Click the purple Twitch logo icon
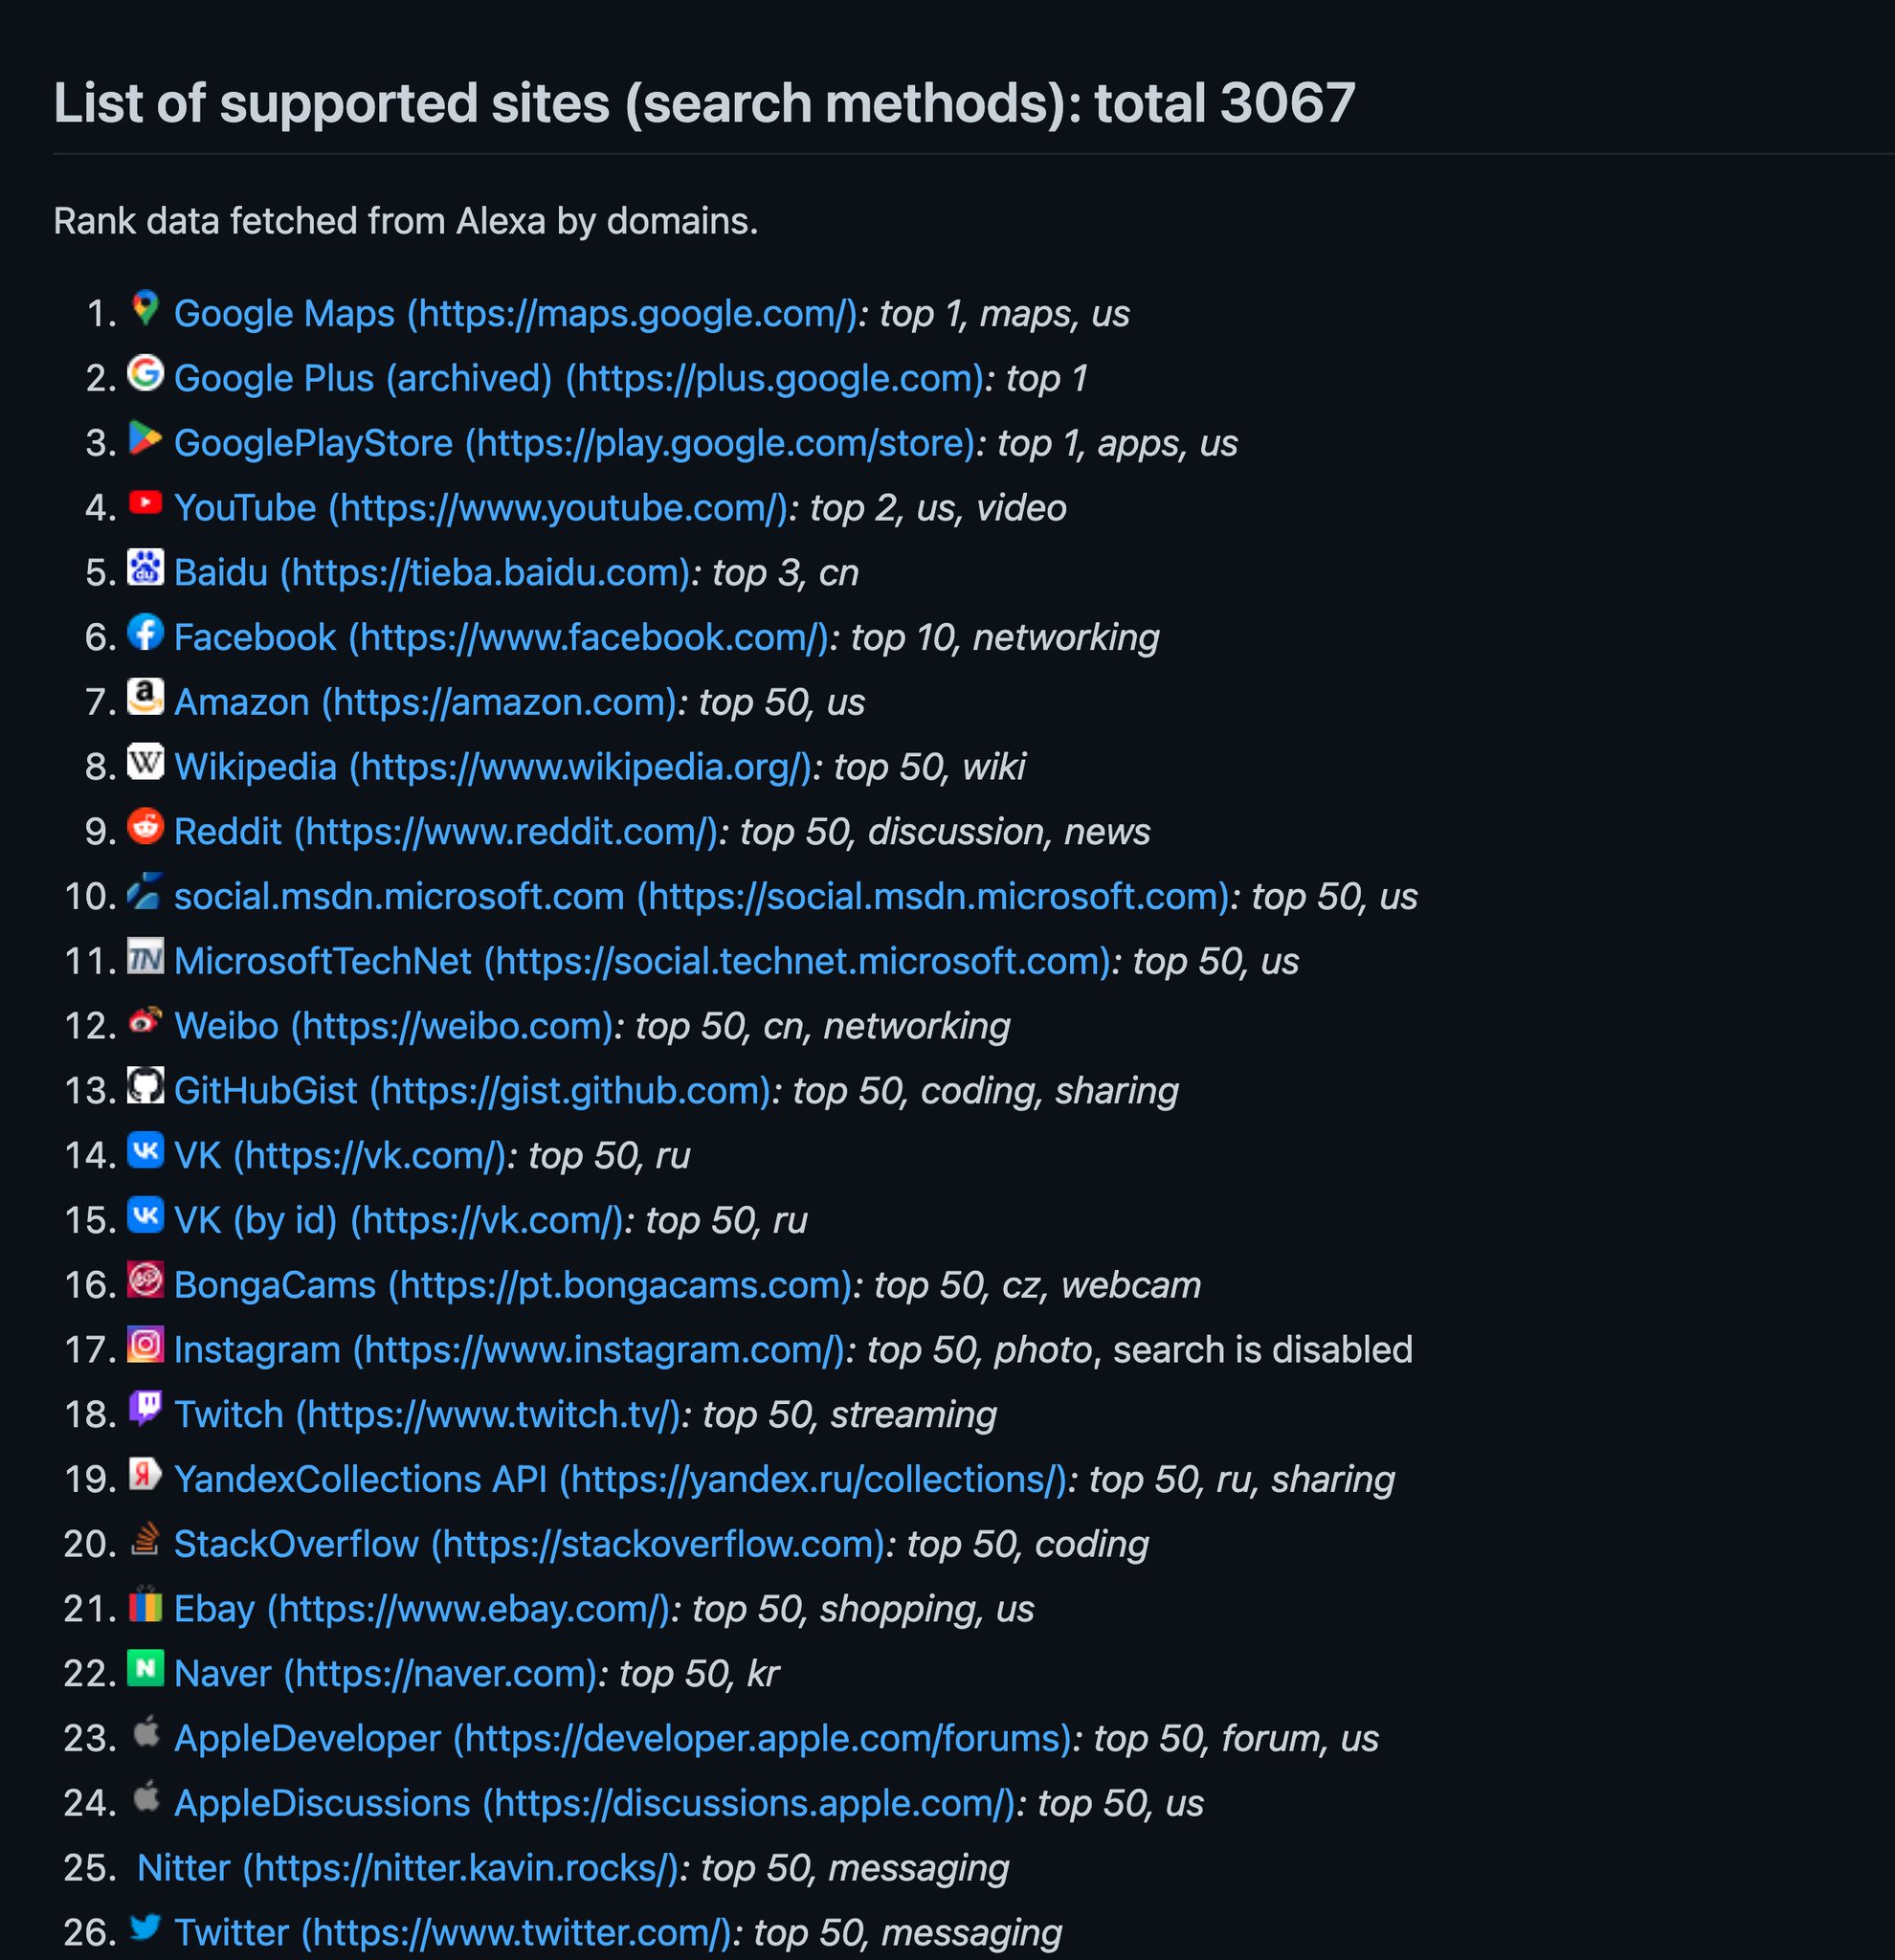Image resolution: width=1895 pixels, height=1960 pixels. (145, 1409)
